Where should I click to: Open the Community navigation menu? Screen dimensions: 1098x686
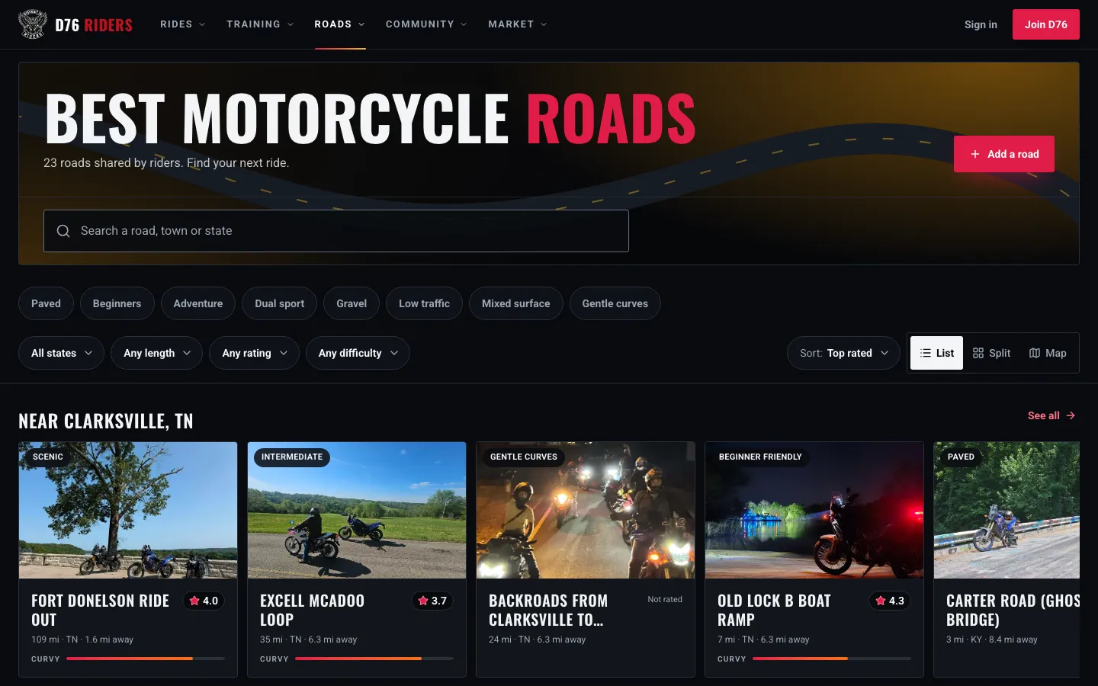tap(426, 24)
